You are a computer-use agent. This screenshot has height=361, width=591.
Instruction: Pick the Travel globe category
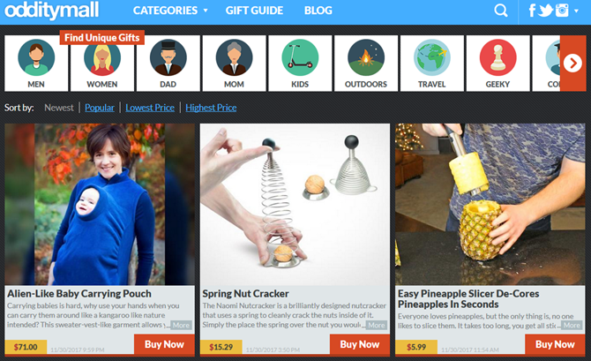[x=432, y=64]
